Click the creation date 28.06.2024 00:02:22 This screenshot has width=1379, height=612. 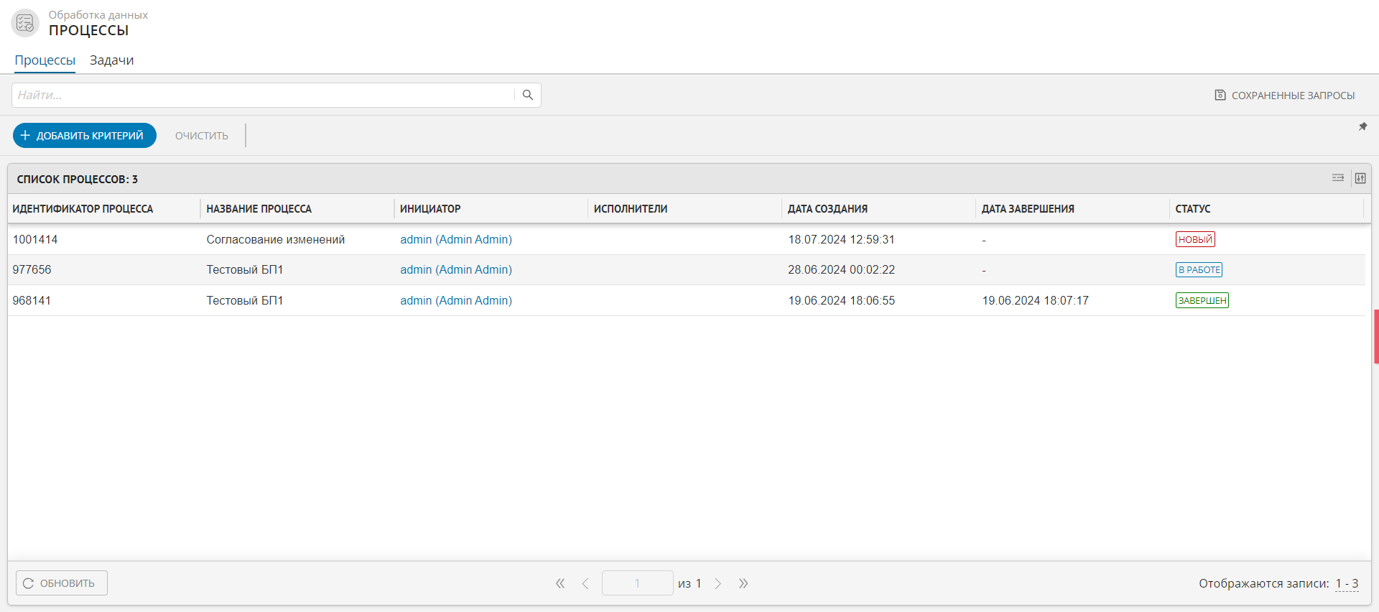(842, 269)
